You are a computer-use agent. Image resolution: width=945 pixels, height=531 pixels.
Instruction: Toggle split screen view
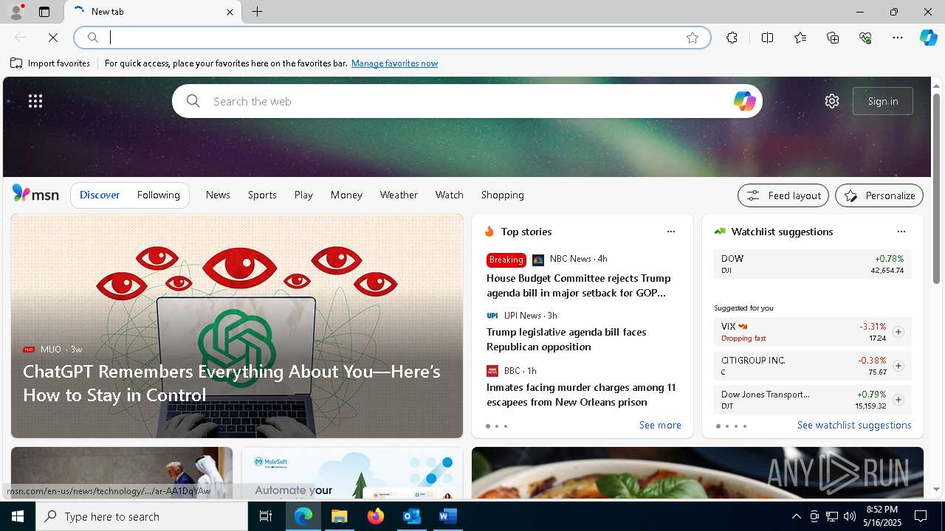767,38
